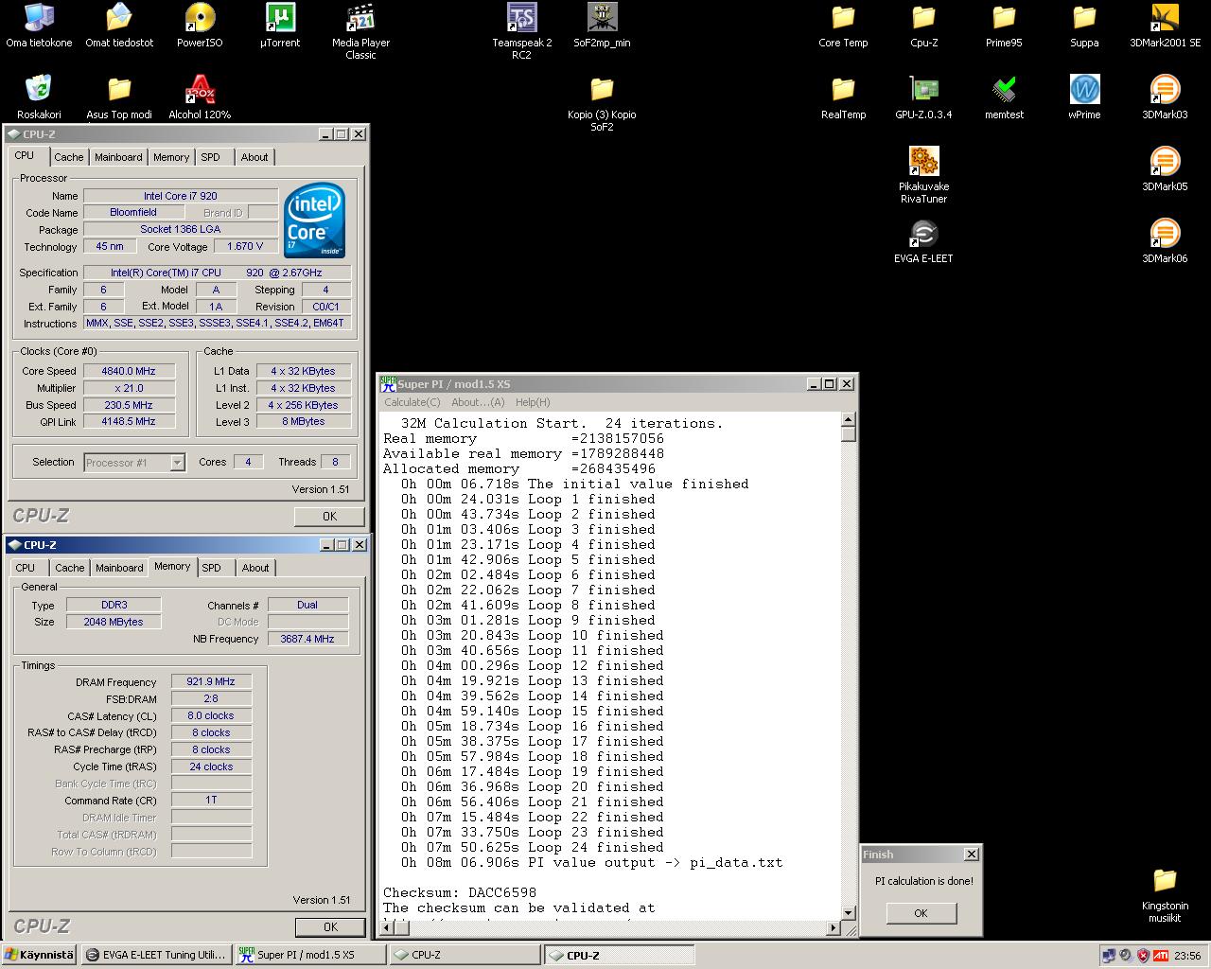Image resolution: width=1211 pixels, height=969 pixels.
Task: Open Mainboard tab in upper CPU-Z window
Action: click(118, 157)
